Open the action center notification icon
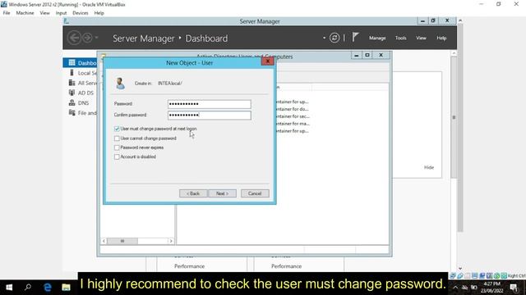This screenshot has height=295, width=526. point(514,288)
